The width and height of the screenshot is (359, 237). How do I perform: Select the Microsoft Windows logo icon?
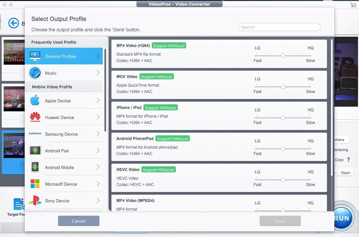35,184
